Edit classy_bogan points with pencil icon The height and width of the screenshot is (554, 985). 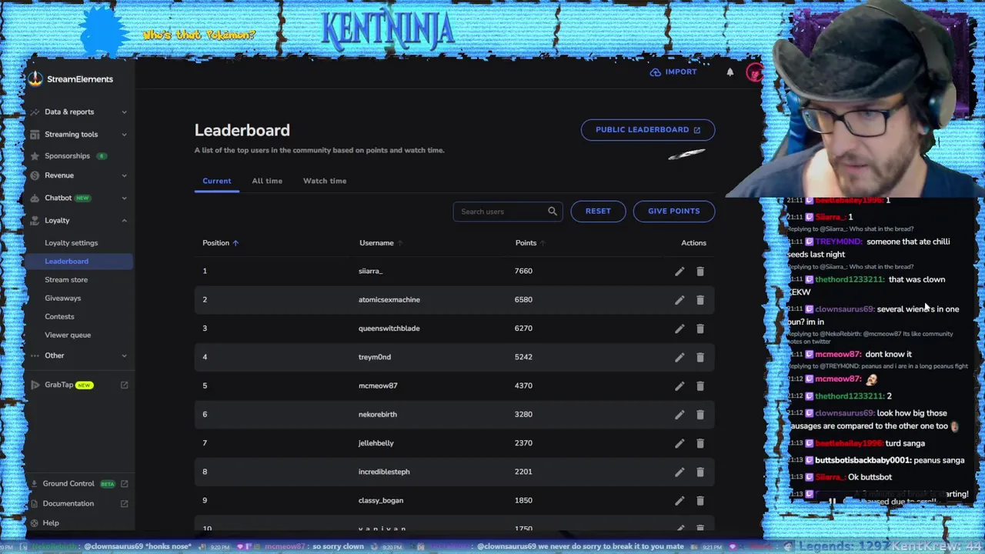click(679, 501)
